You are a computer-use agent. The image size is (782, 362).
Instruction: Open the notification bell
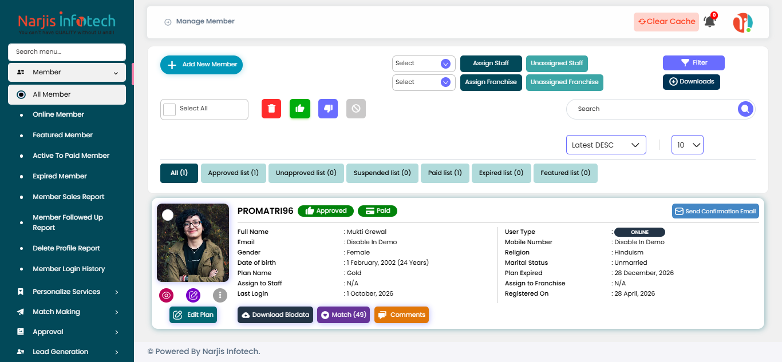click(x=710, y=22)
